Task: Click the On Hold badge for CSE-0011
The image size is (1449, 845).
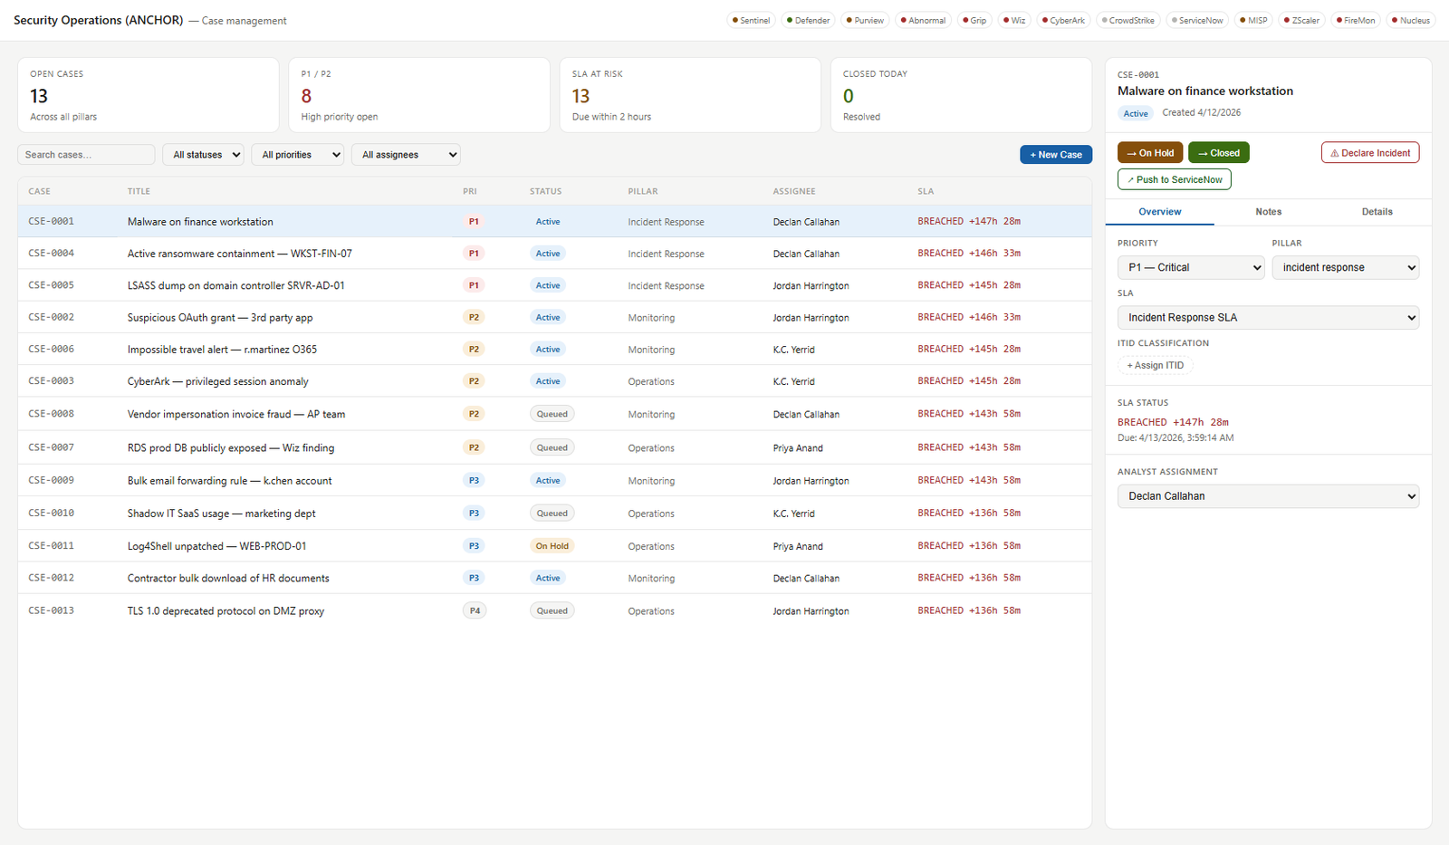Action: coord(552,546)
